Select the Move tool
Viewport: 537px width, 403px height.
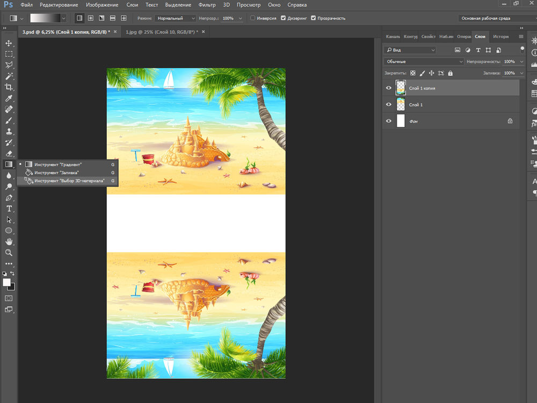coord(9,43)
